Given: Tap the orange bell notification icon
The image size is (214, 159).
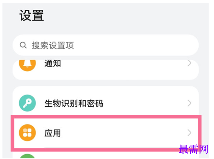Looking at the screenshot, I should (27, 64).
